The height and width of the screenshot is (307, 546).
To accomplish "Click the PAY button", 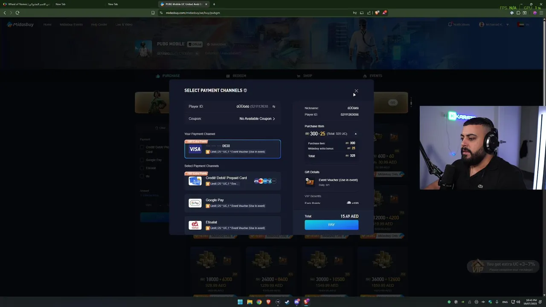I will 331,225.
